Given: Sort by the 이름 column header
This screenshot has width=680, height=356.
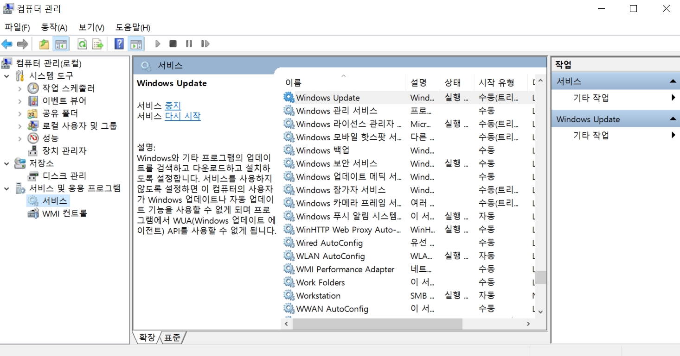Looking at the screenshot, I should 343,82.
